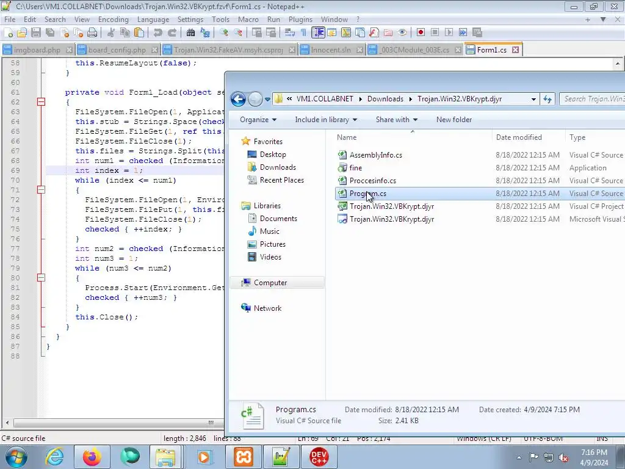
Task: Undo the last edit via toolbar
Action: coord(158,33)
